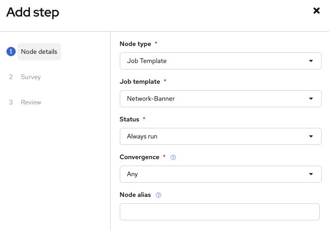Screen dimensions: 329x230
Task: Click the Node type label
Action: click(135, 44)
